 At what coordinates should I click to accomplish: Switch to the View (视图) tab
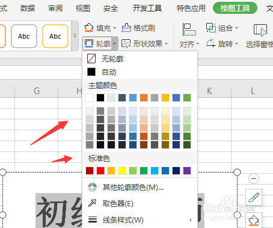[x=83, y=8]
